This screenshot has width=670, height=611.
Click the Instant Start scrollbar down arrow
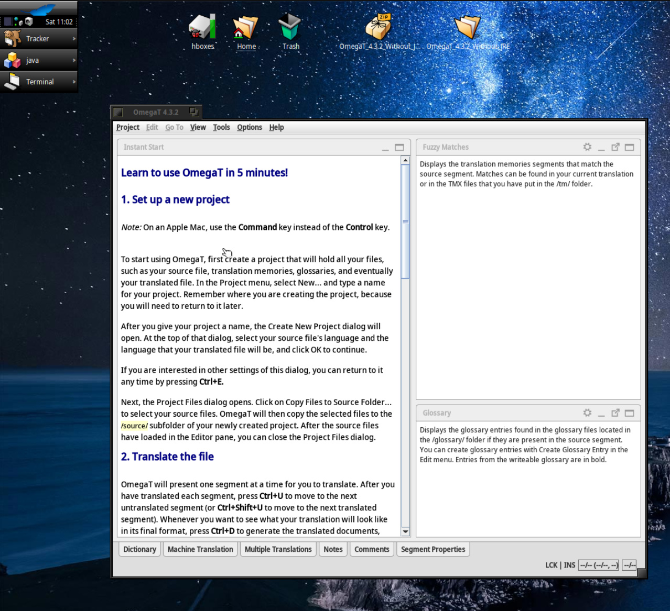click(x=405, y=532)
